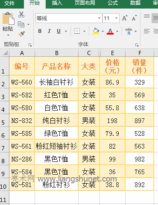
Task: Click header cell 大类
Action: coord(89,66)
